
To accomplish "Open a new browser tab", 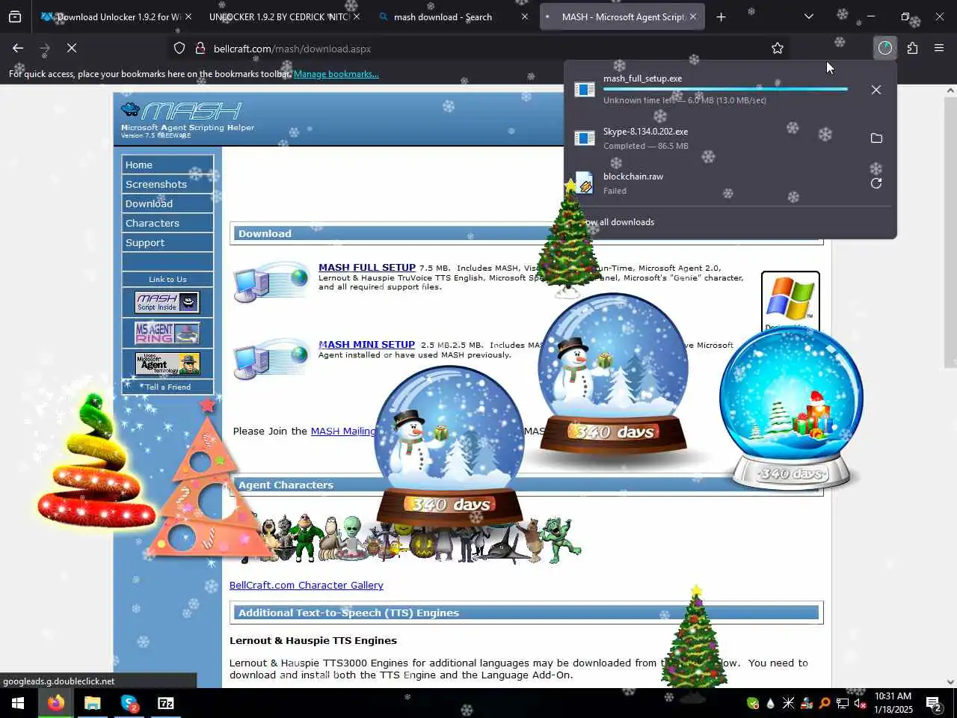I will coord(721,16).
